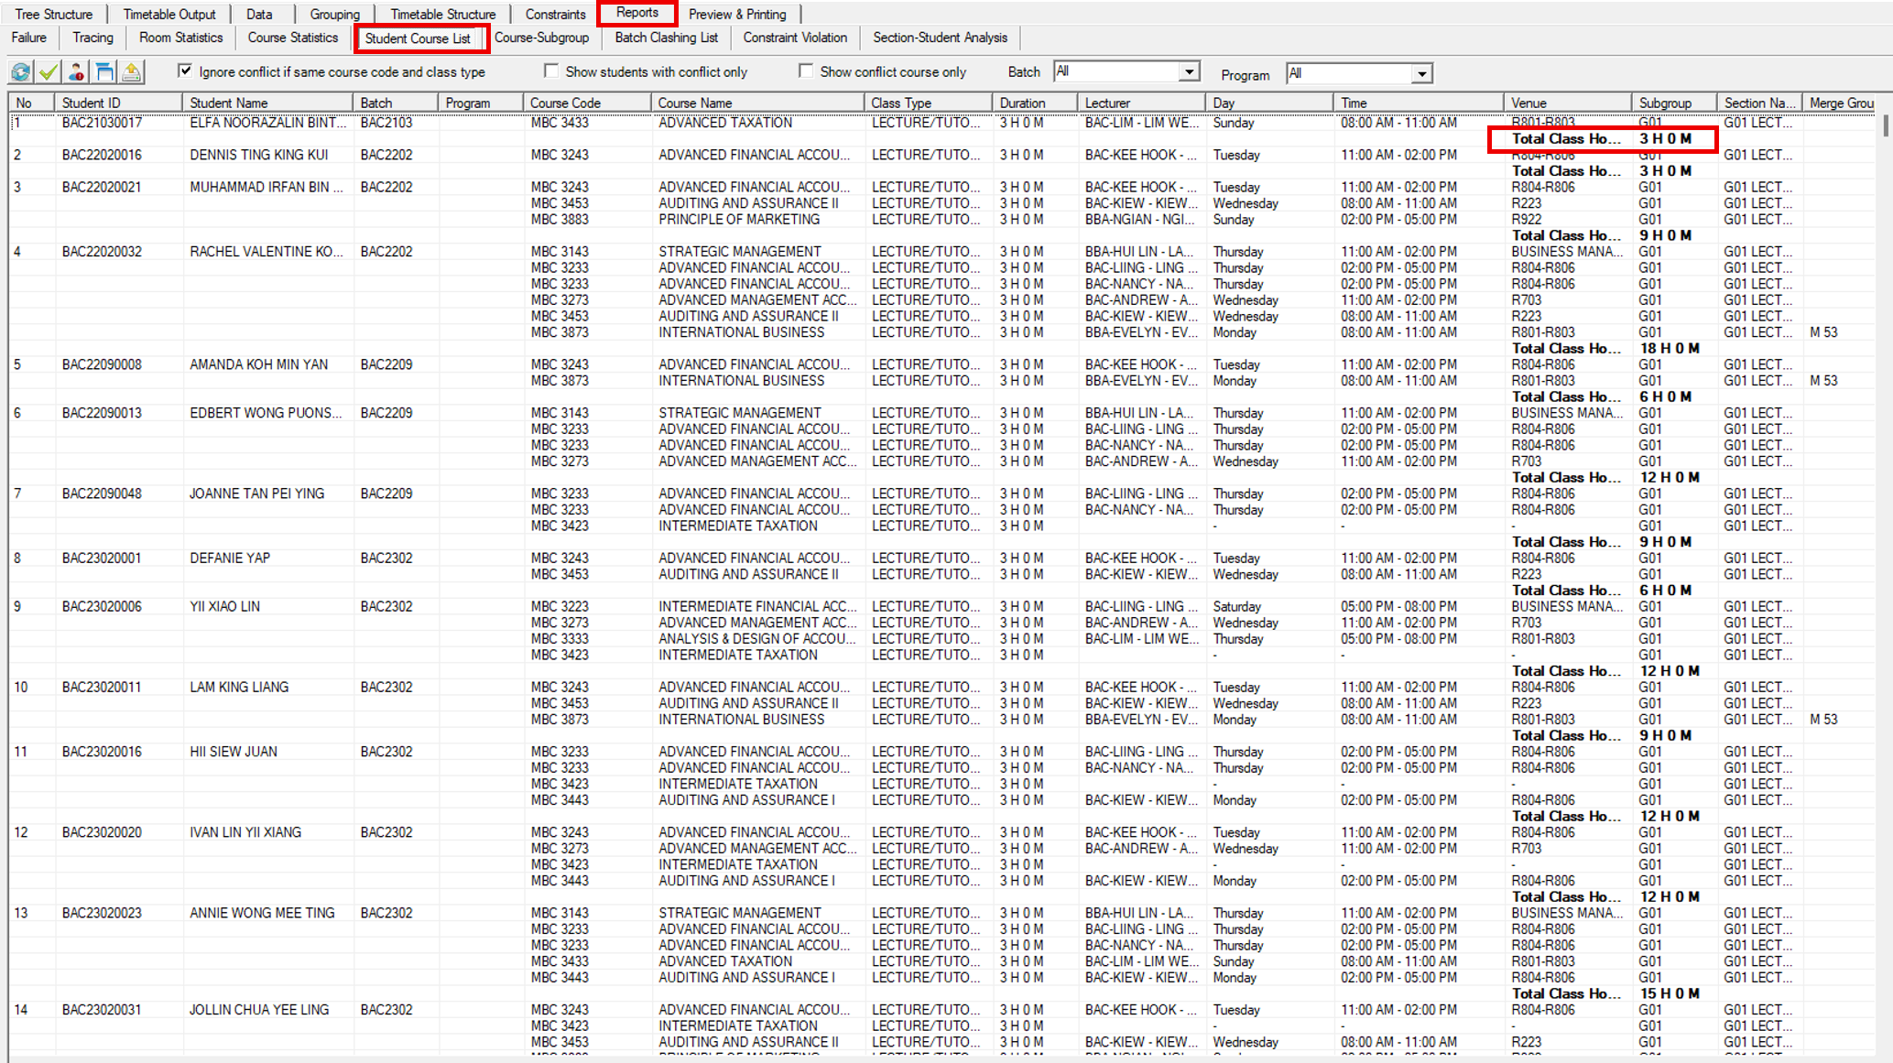Open the Course-Subgroup sub-tab

click(541, 38)
